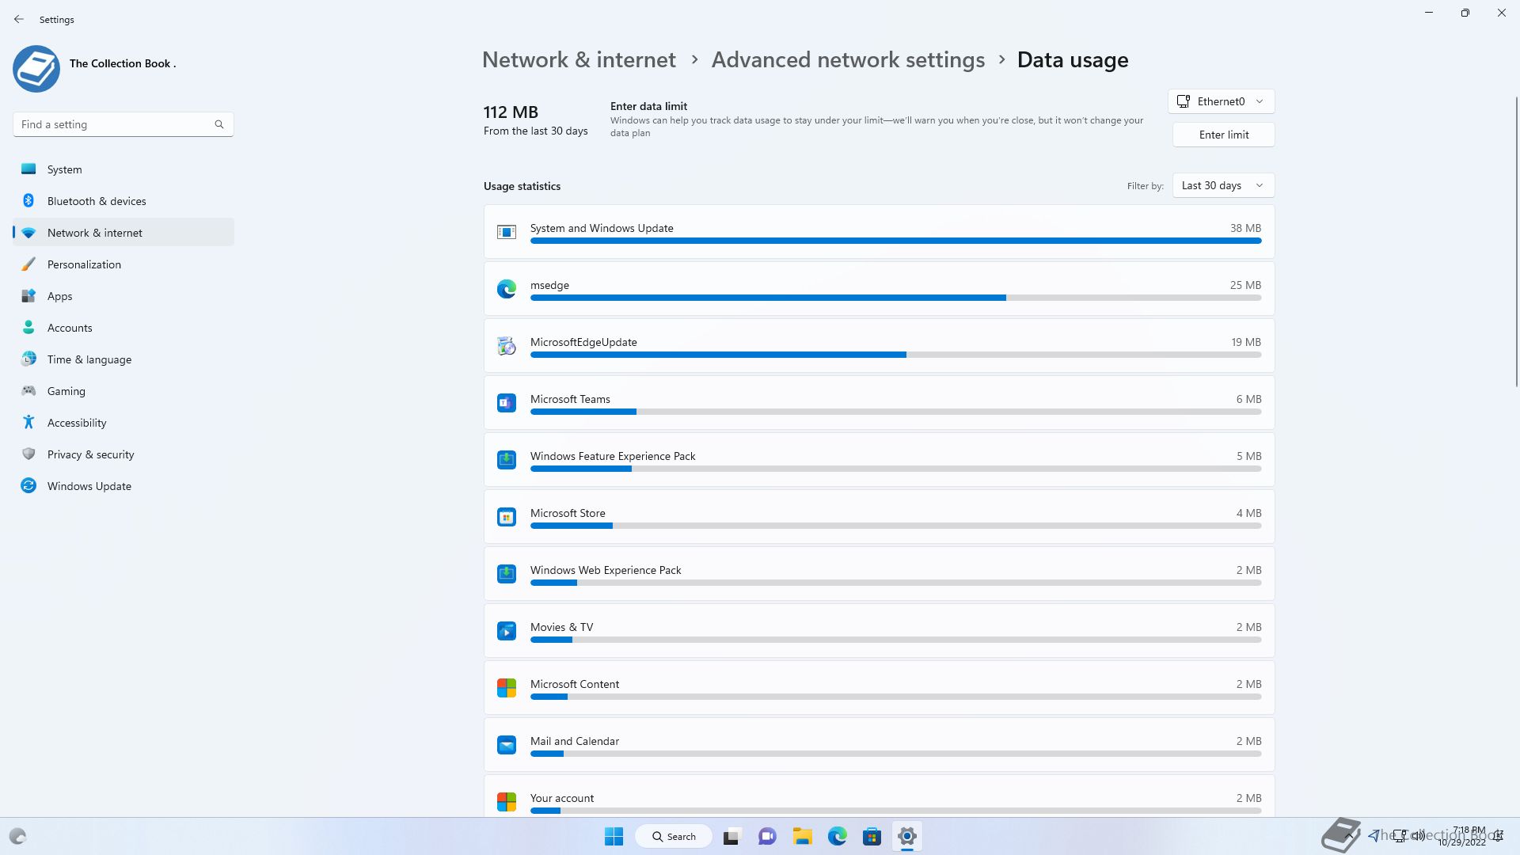Image resolution: width=1520 pixels, height=855 pixels.
Task: Navigate to Advanced network settings breadcrumb
Action: (848, 60)
